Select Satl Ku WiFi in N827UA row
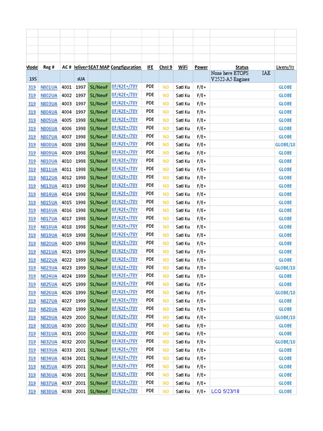The height and width of the screenshot is (431, 323). coord(183,301)
